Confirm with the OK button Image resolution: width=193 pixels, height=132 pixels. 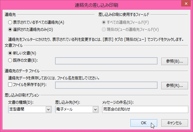tap(144, 123)
